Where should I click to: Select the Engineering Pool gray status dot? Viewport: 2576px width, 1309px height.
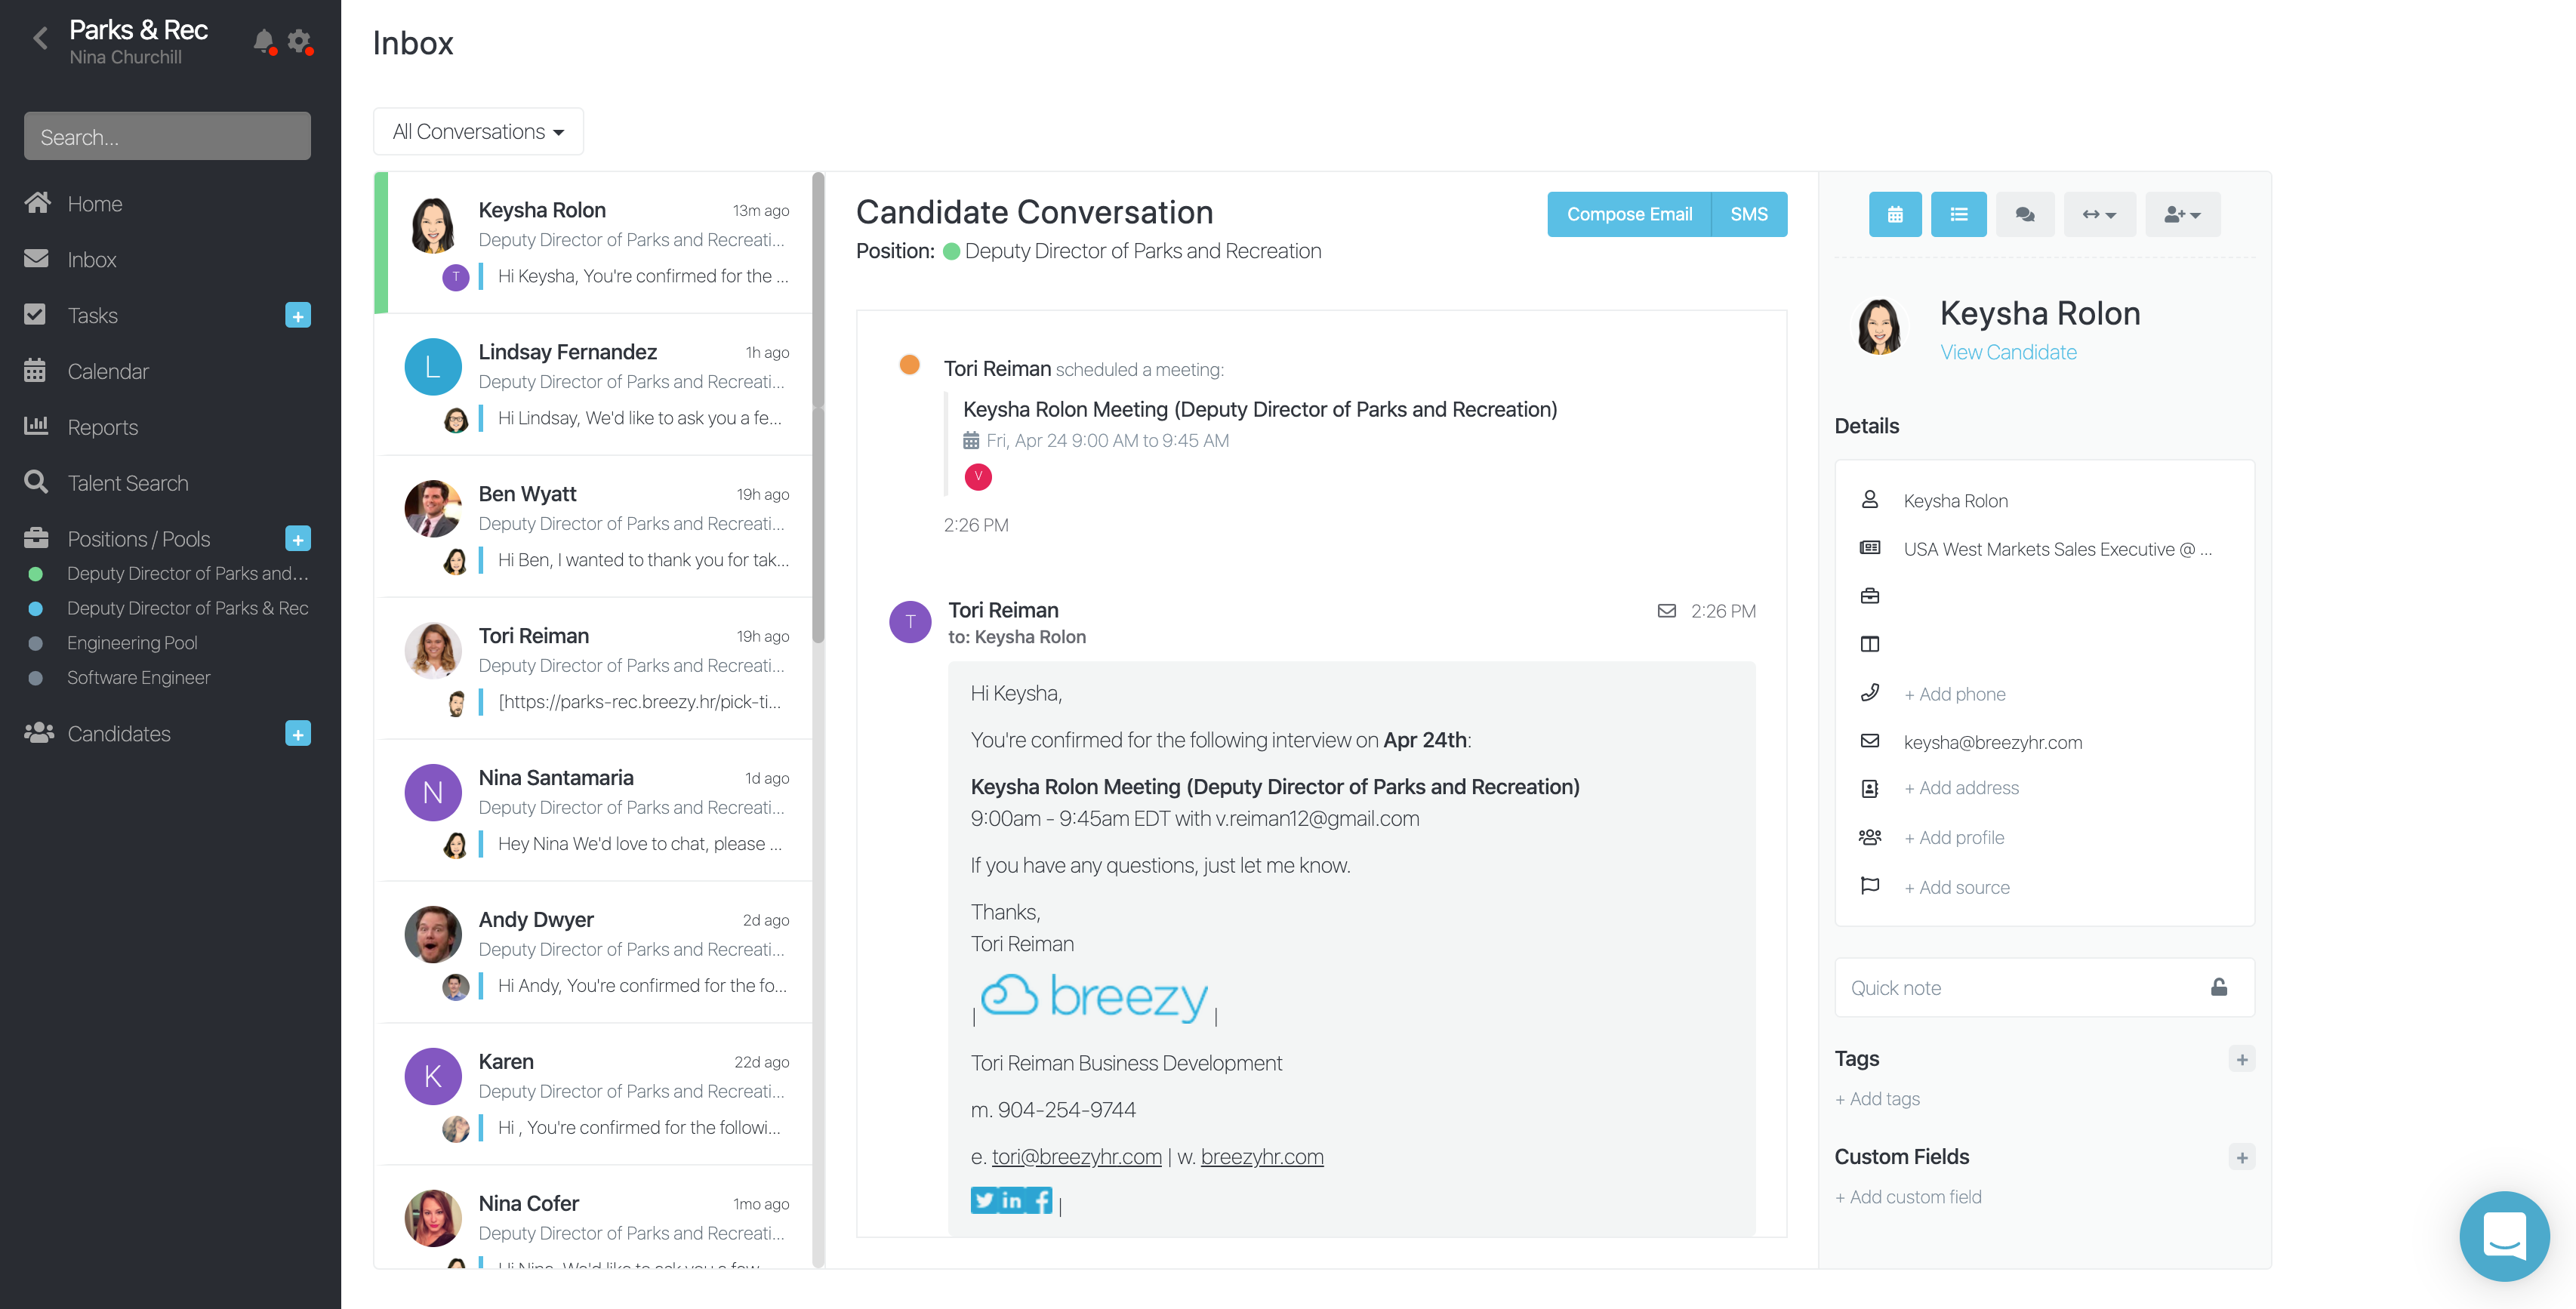[x=36, y=643]
